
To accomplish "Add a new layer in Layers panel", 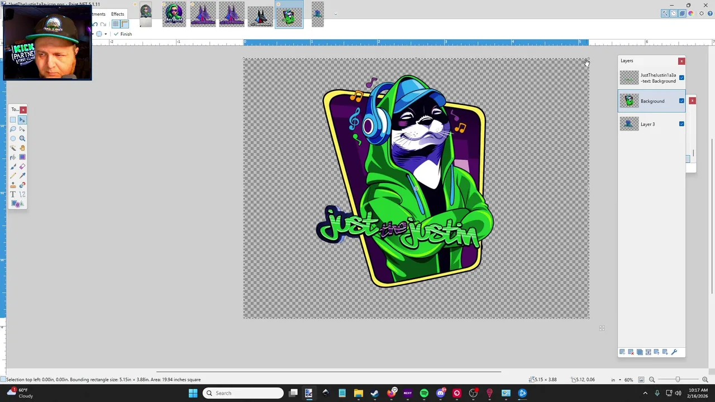I will pyautogui.click(x=622, y=352).
